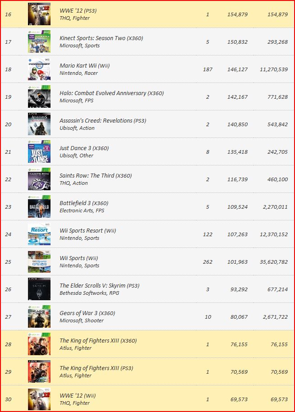Select the Mario Kart Wii cover thumbnail
295x412 pixels.
[x=39, y=69]
